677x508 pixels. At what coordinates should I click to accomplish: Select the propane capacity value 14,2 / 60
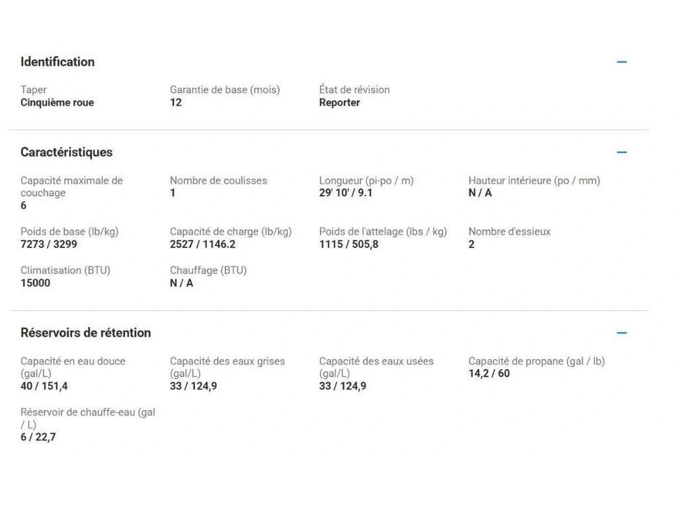(x=489, y=373)
